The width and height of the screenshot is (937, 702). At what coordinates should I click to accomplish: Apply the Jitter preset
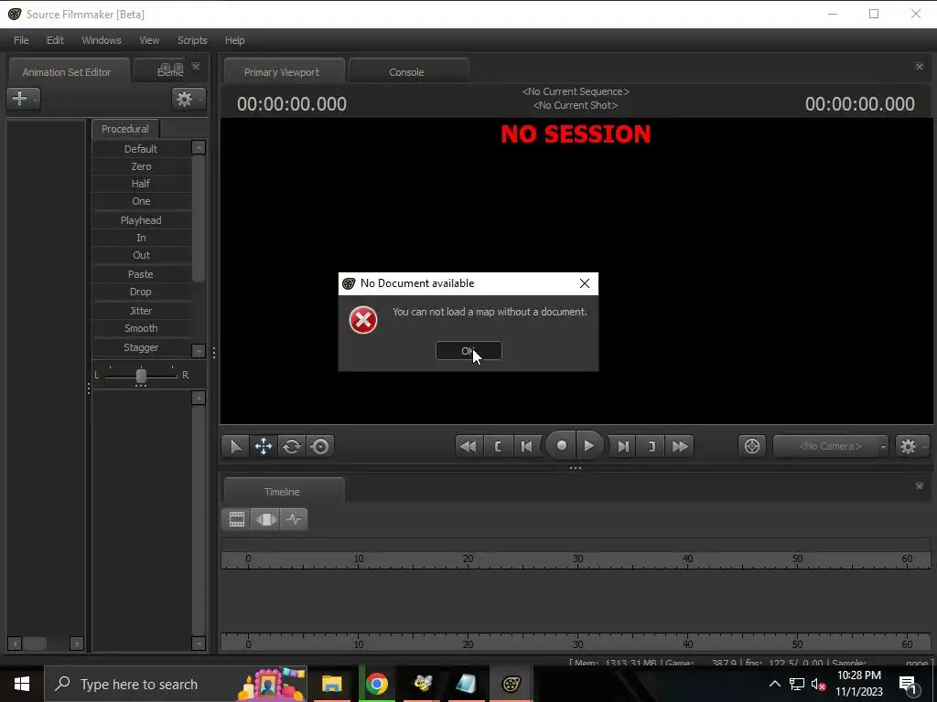pos(141,311)
